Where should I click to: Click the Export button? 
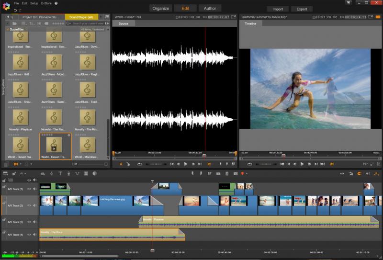(302, 9)
